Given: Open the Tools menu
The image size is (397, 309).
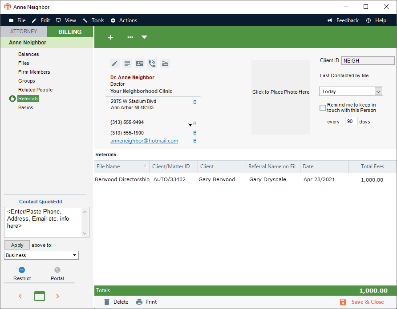Looking at the screenshot, I should tap(93, 20).
